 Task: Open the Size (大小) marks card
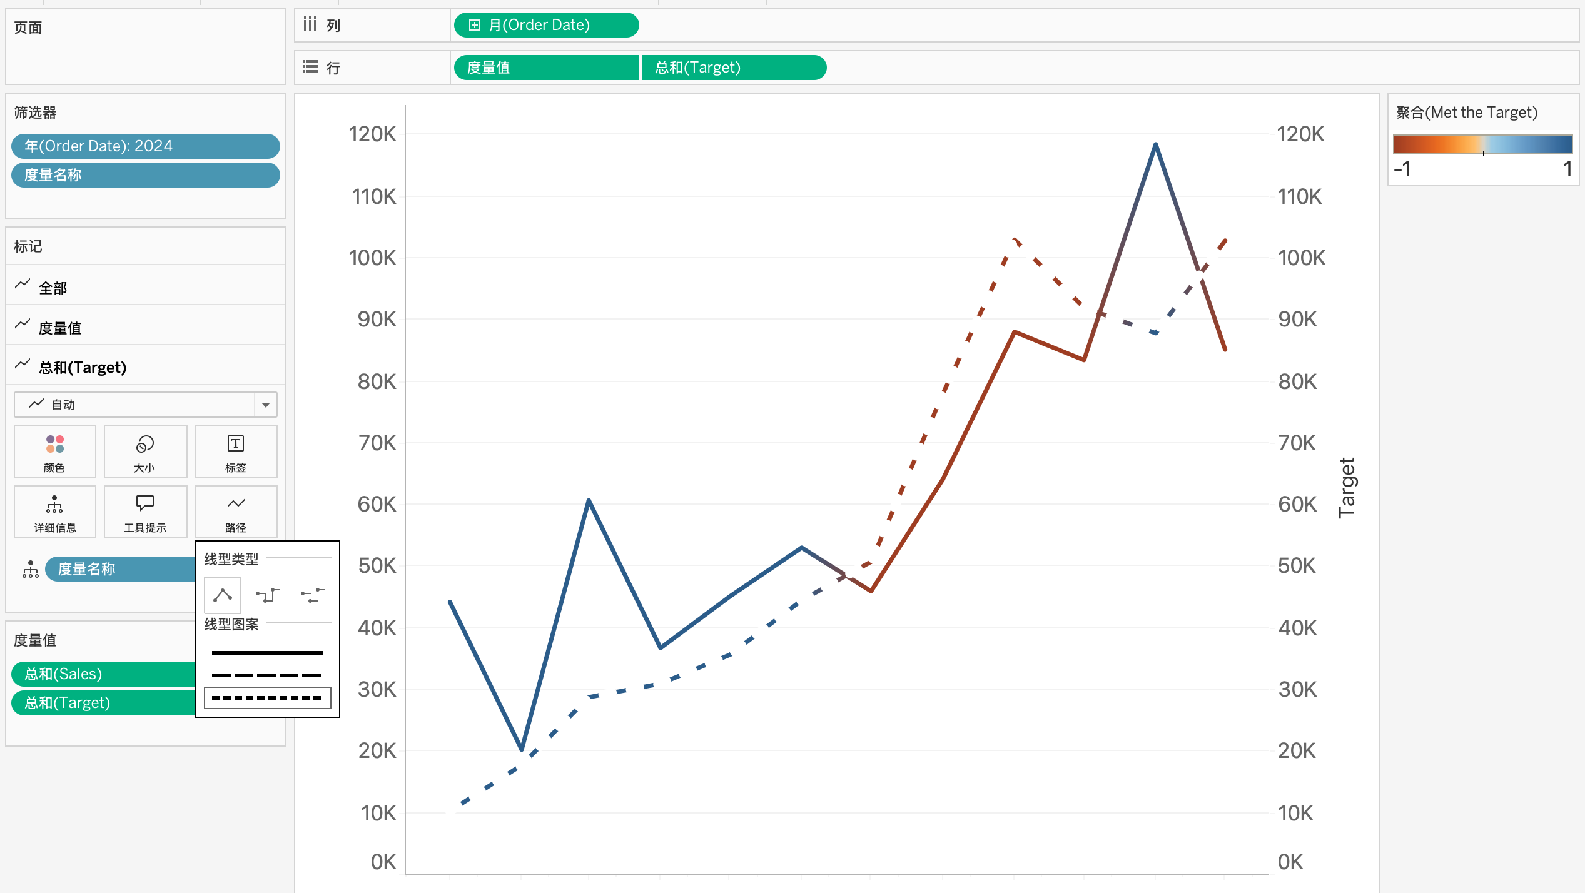pos(145,452)
